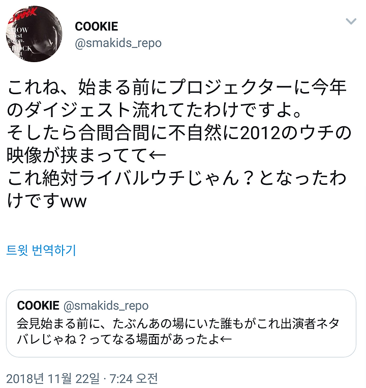Click the ← arrow after 挟まってて
The image size is (366, 388).
(x=157, y=156)
